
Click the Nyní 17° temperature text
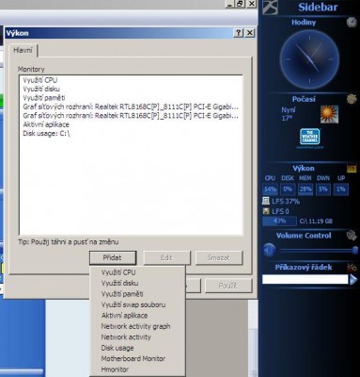click(x=289, y=114)
